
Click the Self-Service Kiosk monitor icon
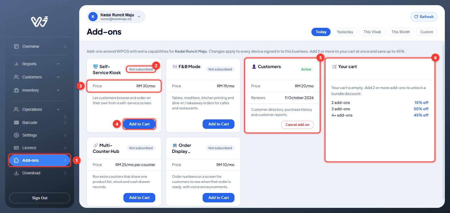point(96,67)
